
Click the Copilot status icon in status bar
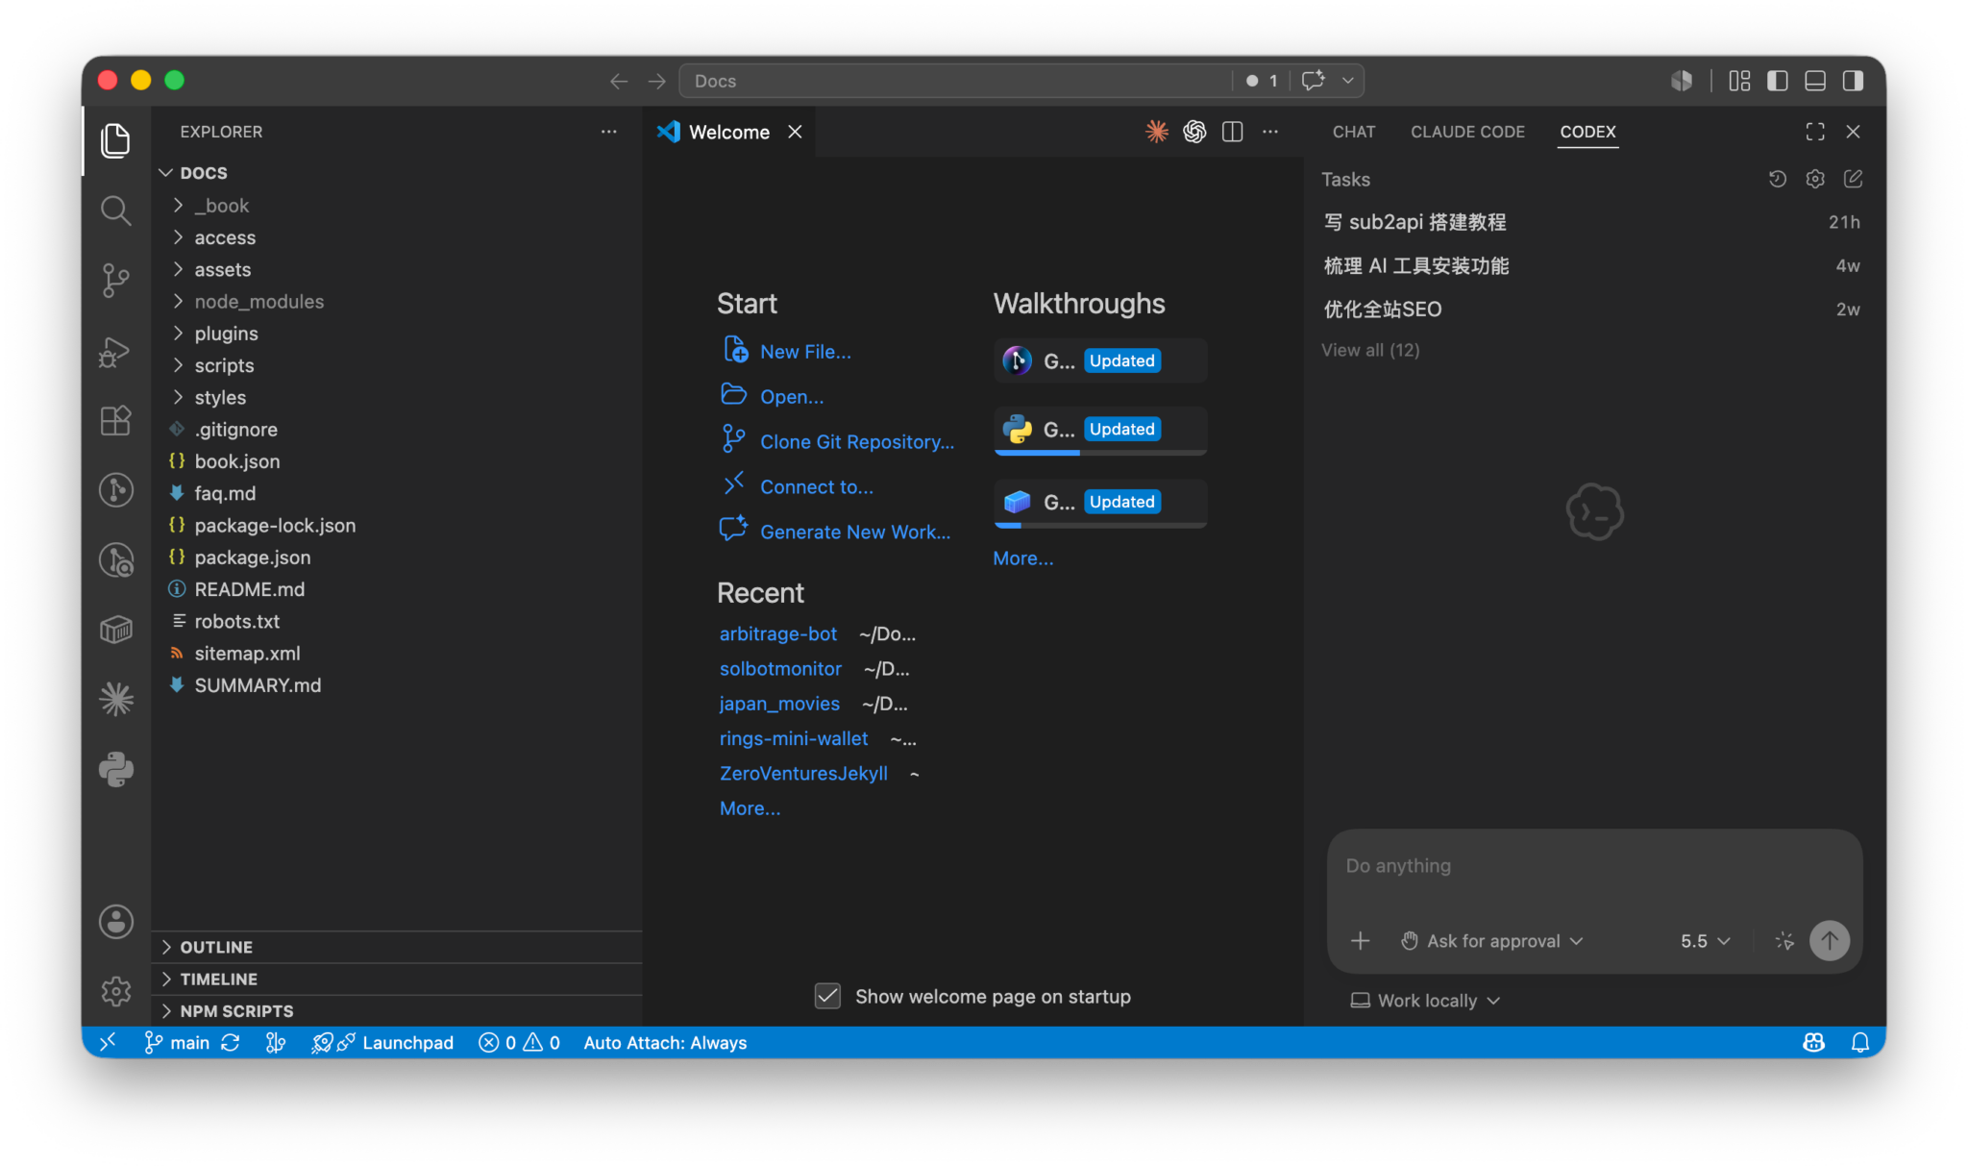[1813, 1042]
